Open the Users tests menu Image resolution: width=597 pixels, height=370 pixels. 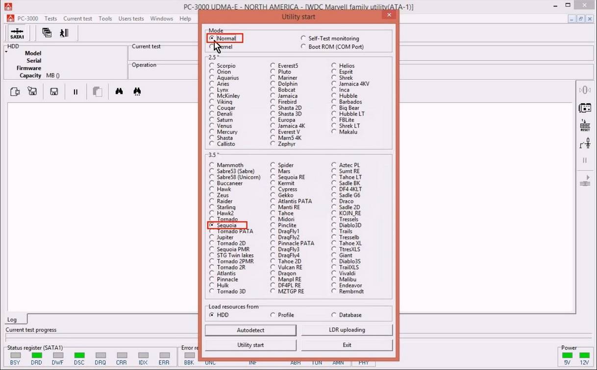pyautogui.click(x=131, y=19)
